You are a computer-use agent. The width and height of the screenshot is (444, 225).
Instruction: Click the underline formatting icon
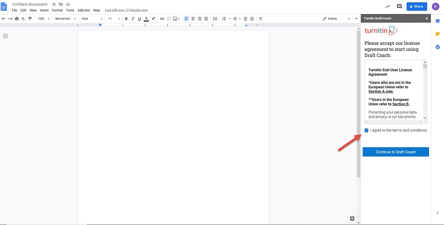tap(139, 19)
